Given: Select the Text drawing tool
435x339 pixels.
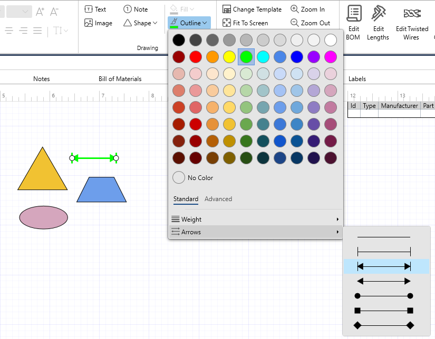Looking at the screenshot, I should coord(95,9).
